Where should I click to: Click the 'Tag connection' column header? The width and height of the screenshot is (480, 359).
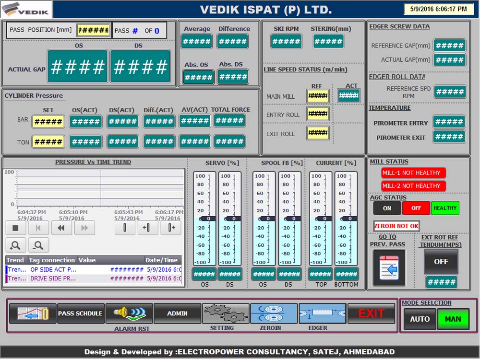[x=52, y=260]
